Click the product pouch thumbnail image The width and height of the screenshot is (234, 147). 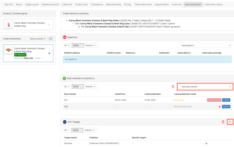pos(9,24)
